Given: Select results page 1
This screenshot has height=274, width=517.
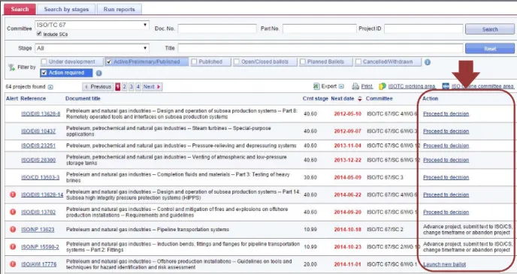Looking at the screenshot, I should (x=118, y=86).
